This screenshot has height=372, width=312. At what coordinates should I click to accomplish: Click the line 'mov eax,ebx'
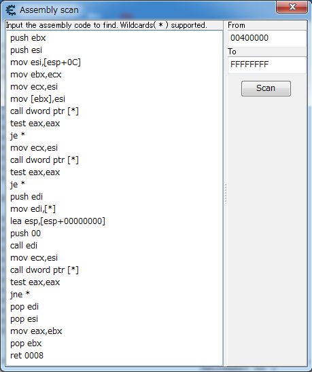[x=36, y=331]
